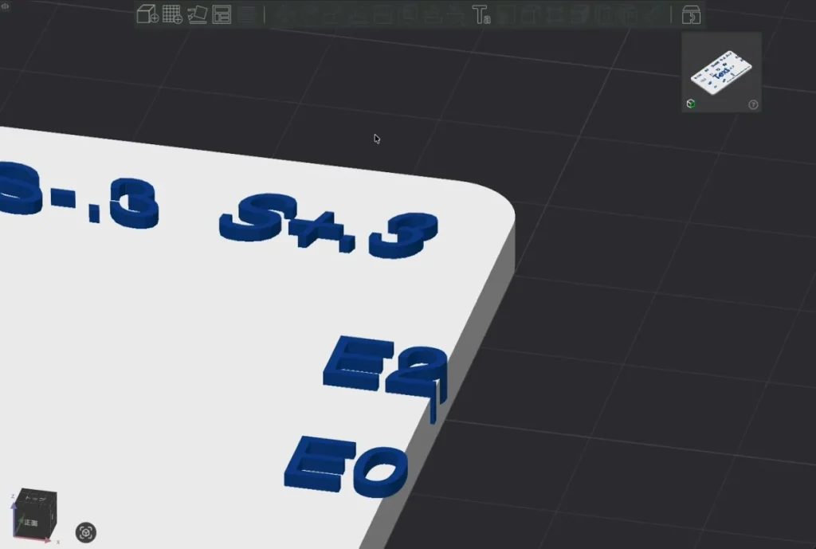816x549 pixels.
Task: Click the collapse arrows in the top-left corner
Action: (x=6, y=6)
